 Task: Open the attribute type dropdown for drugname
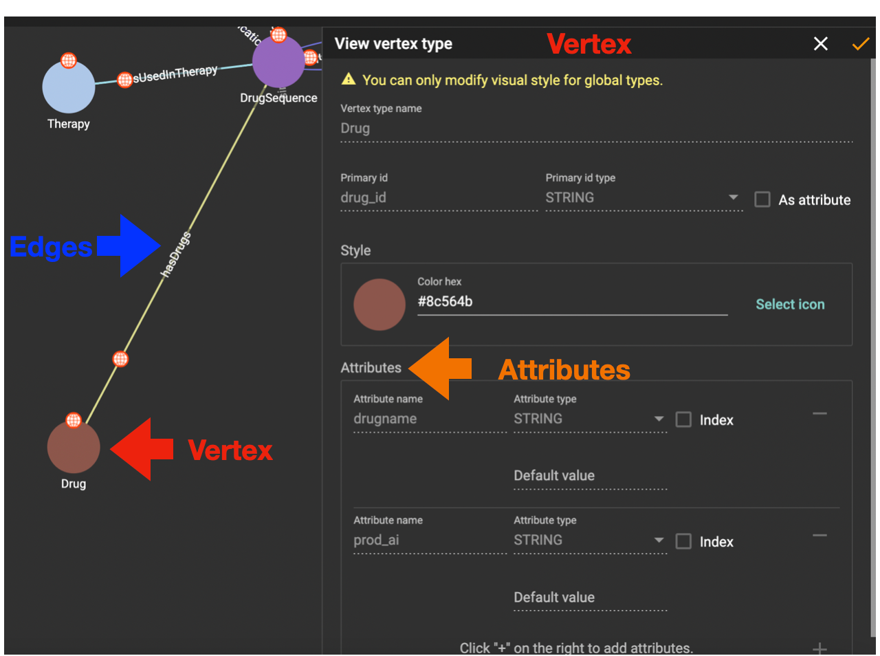click(659, 418)
